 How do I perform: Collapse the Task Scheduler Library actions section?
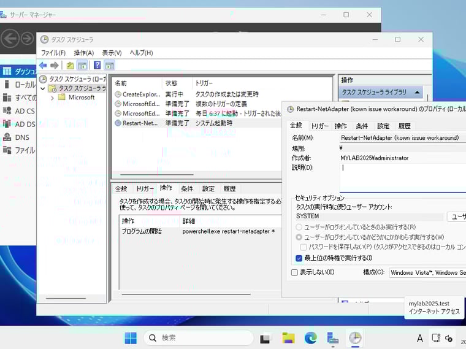coord(418,93)
